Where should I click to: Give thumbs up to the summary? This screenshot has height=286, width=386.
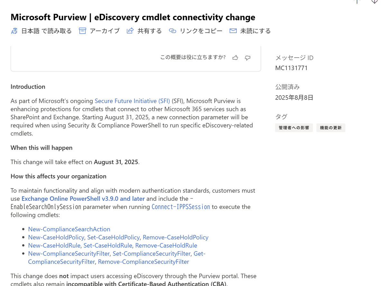click(235, 58)
